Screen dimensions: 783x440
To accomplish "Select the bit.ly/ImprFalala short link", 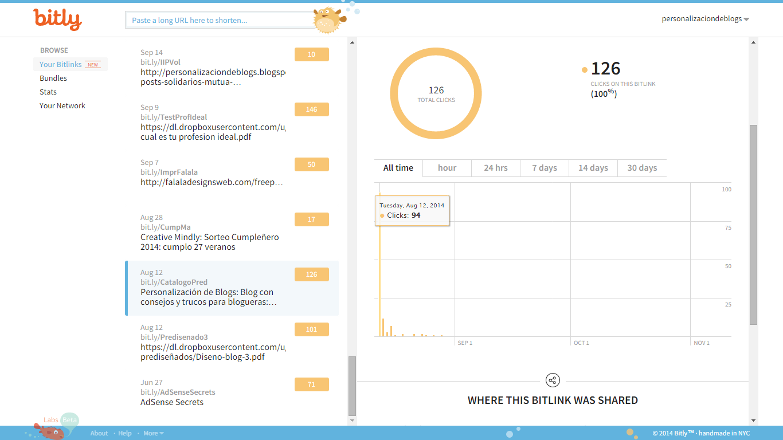I will (169, 172).
